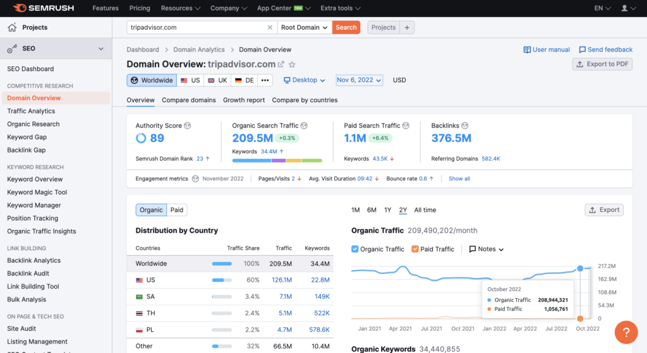Open the Notes dropdown

tap(487, 249)
